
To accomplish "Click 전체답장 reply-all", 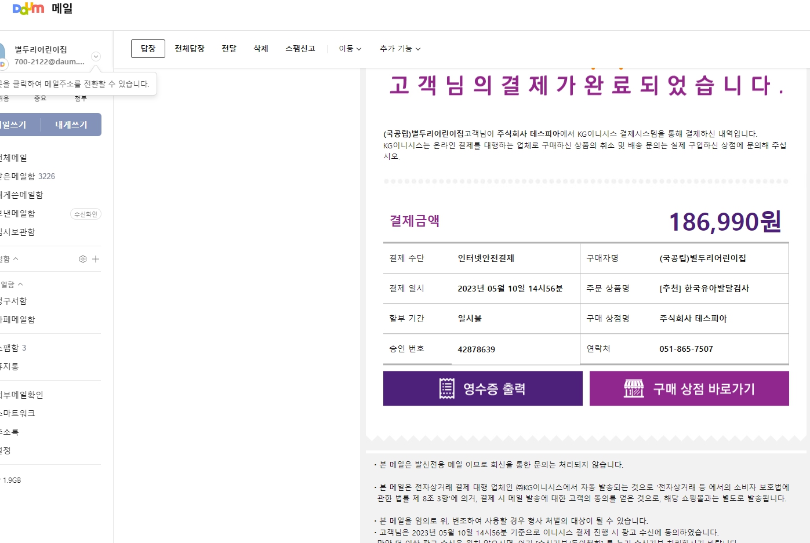I will [x=190, y=49].
